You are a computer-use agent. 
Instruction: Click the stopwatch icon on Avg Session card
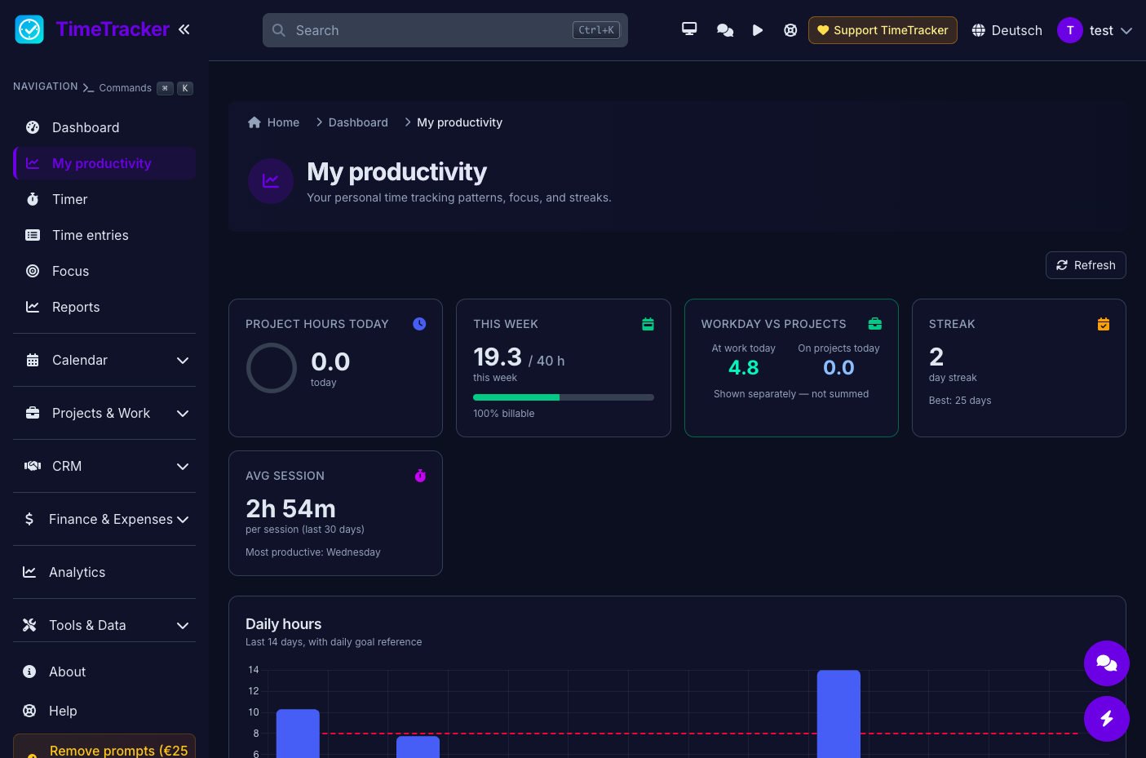[420, 476]
